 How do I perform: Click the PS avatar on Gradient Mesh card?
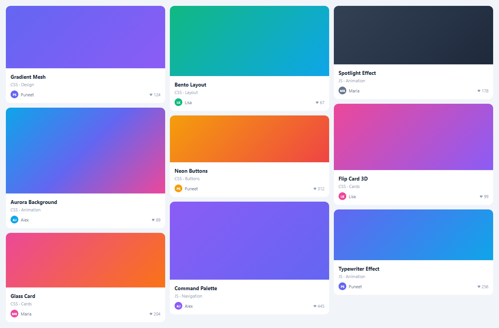tap(14, 94)
